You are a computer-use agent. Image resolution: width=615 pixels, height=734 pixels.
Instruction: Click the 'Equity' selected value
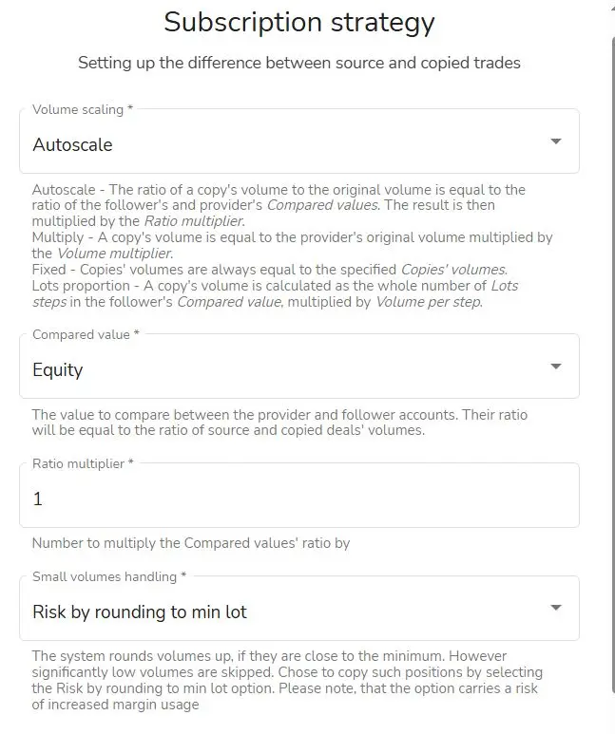[x=58, y=370]
